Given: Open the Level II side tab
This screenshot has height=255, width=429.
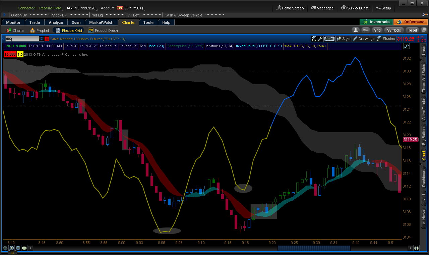Looking at the screenshot, I should point(424,198).
